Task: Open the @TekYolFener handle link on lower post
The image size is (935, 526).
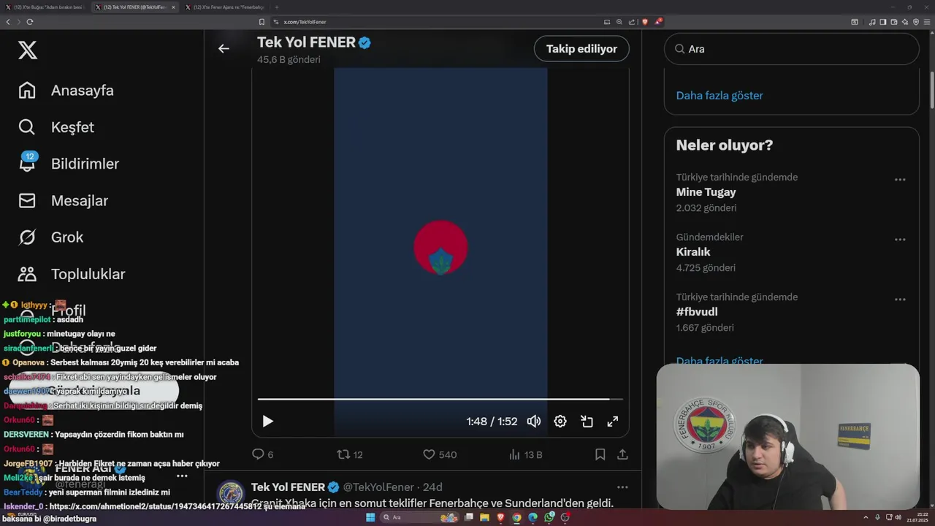Action: click(378, 487)
